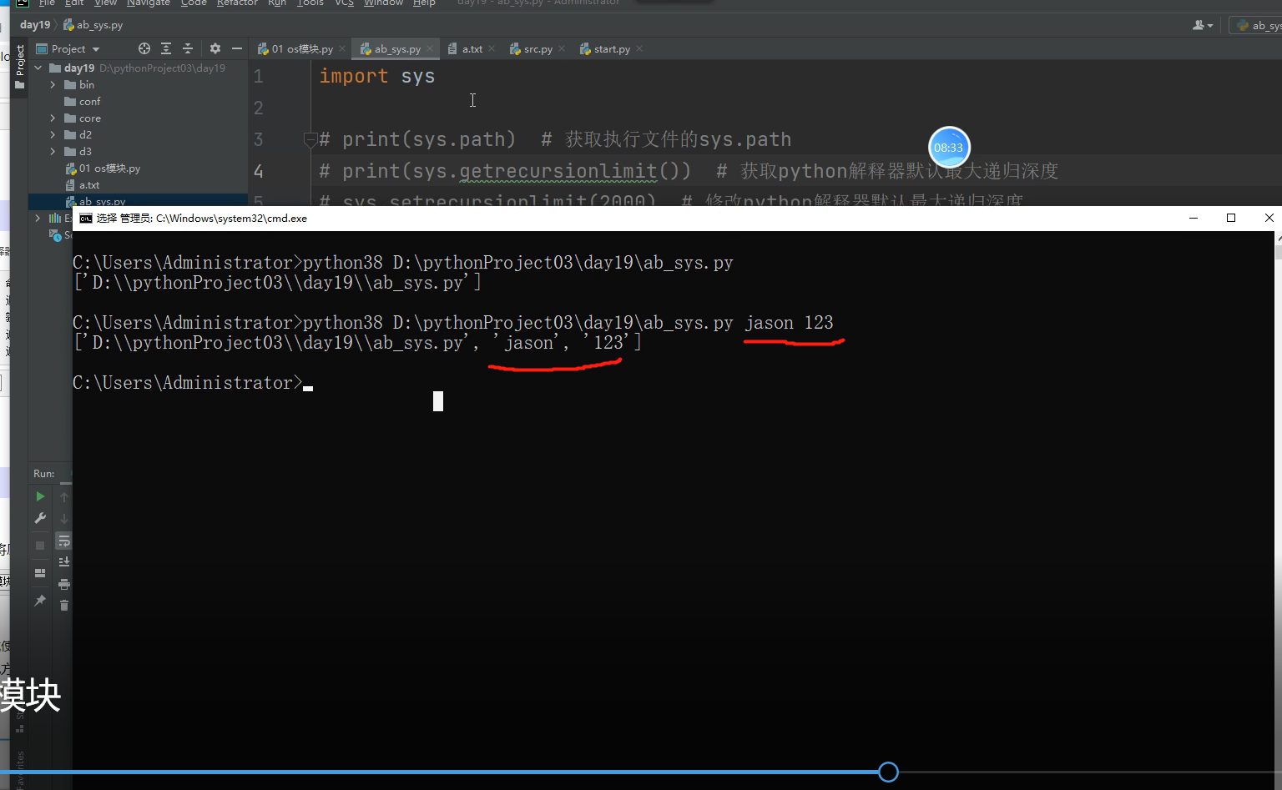The height and width of the screenshot is (790, 1282).
Task: Close the src.py editor tab
Action: point(562,48)
